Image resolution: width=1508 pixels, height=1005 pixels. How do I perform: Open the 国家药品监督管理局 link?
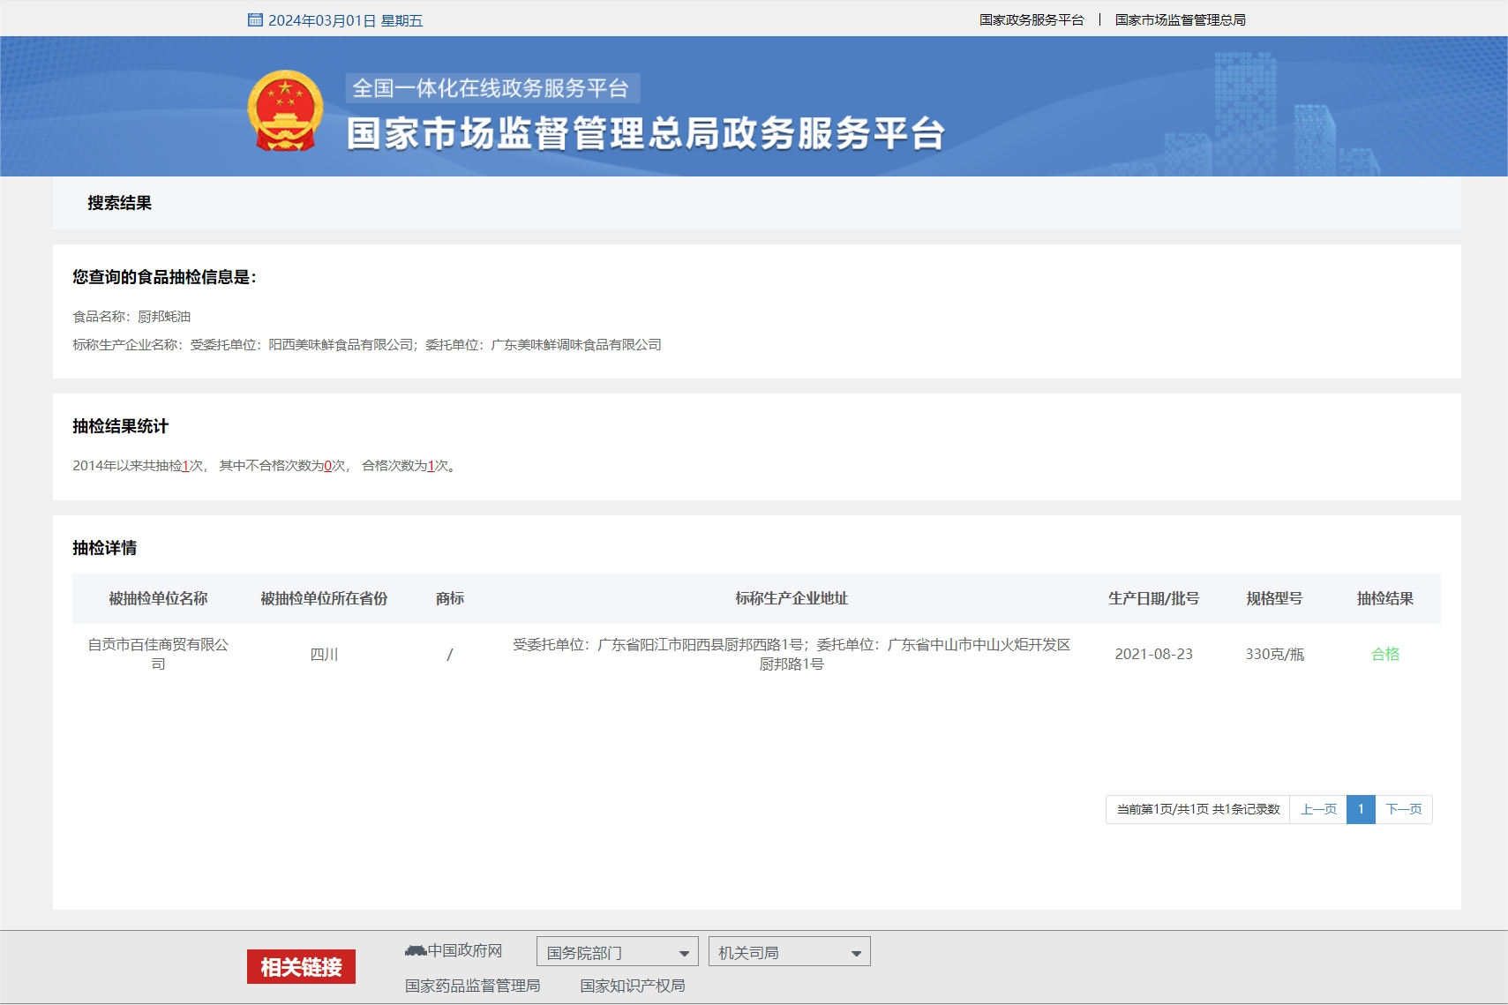tap(473, 986)
